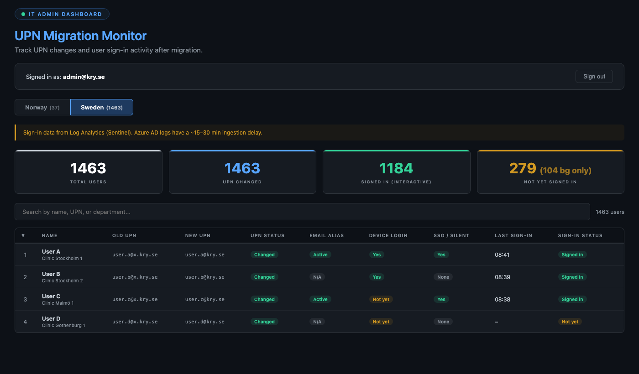Click the Log Analytics ingestion delay notice
The height and width of the screenshot is (374, 639).
point(319,133)
